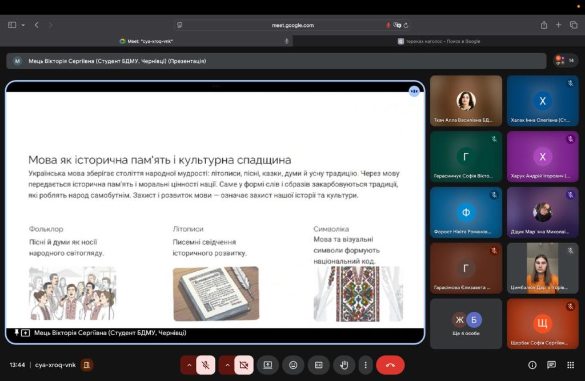Turn on closed captions
585x381 pixels.
pyautogui.click(x=319, y=365)
